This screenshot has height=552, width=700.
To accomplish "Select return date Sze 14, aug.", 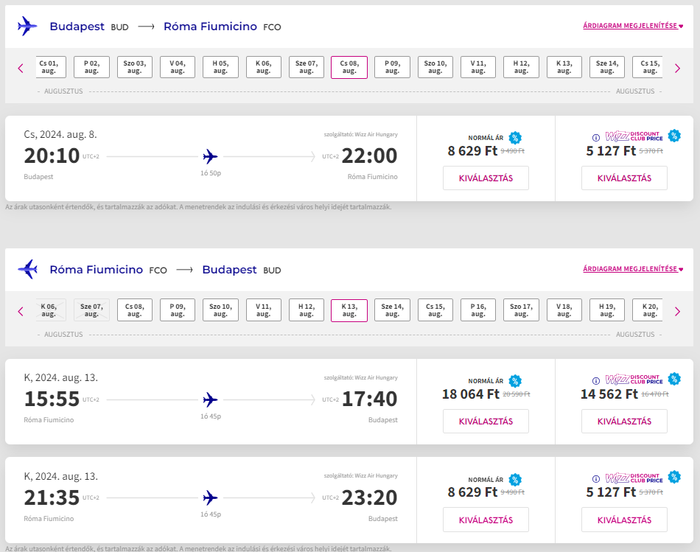I will (392, 310).
